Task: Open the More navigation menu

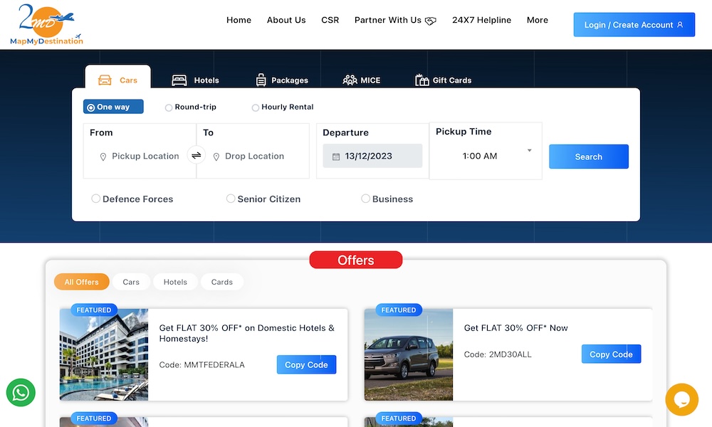Action: (537, 20)
